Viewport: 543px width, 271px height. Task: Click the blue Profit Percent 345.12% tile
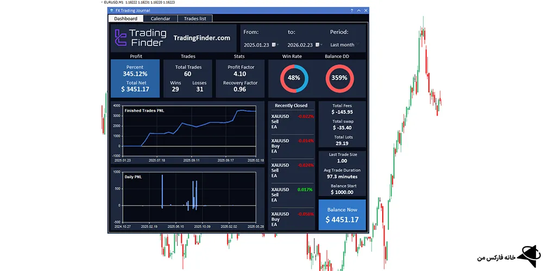pyautogui.click(x=135, y=79)
